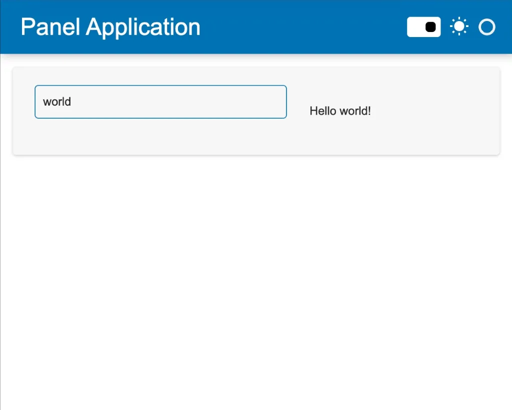Click the ring of the loading spinner icon

pyautogui.click(x=480, y=27)
